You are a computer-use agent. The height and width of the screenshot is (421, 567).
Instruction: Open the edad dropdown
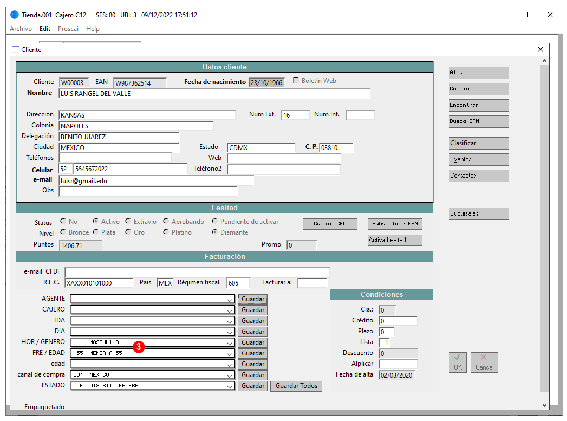[230, 365]
